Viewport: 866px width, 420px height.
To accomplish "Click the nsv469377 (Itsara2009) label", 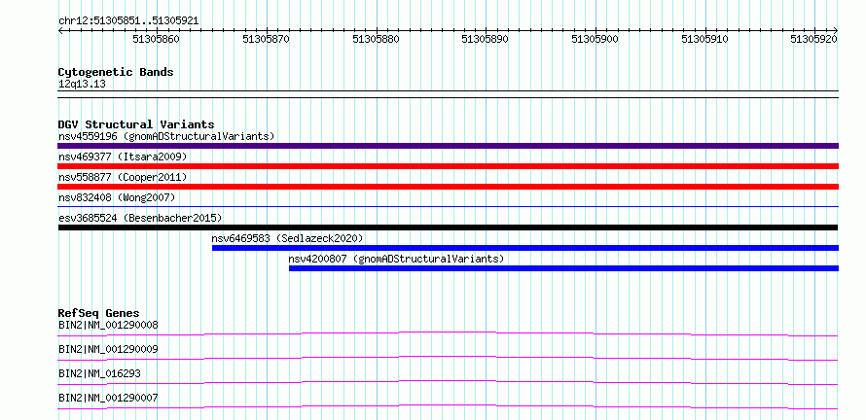I will (123, 157).
